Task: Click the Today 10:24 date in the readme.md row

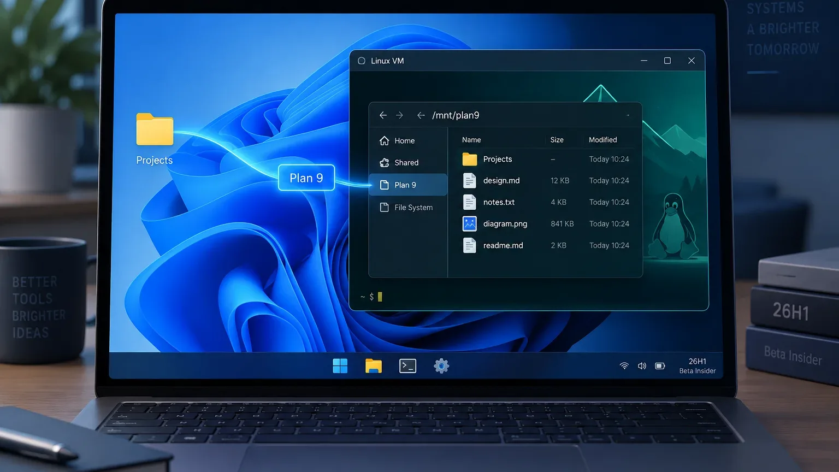Action: tap(609, 245)
